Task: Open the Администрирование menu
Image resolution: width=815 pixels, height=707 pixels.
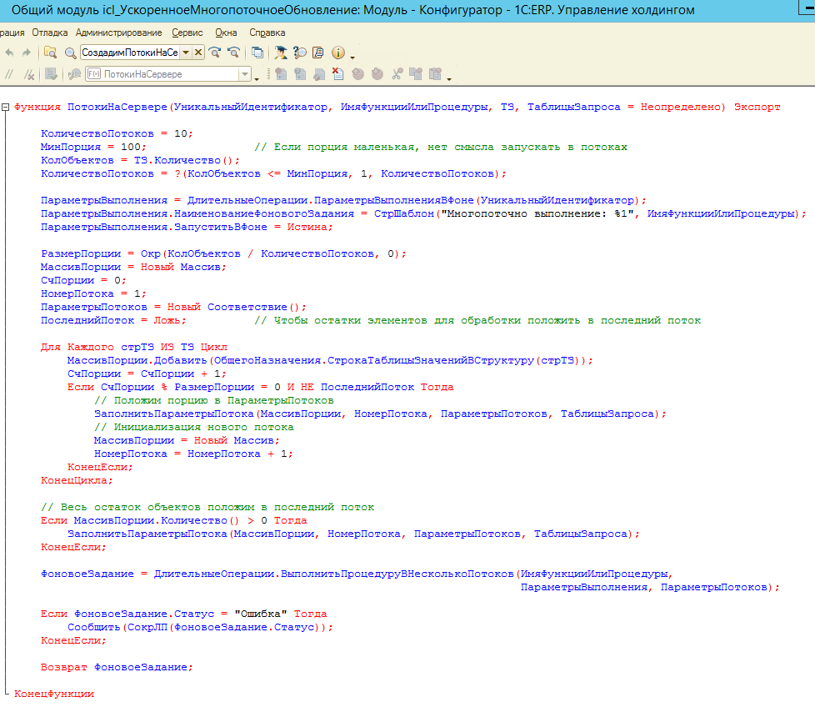Action: pyautogui.click(x=119, y=33)
